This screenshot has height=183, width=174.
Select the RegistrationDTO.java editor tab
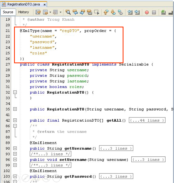pyautogui.click(x=24, y=4)
